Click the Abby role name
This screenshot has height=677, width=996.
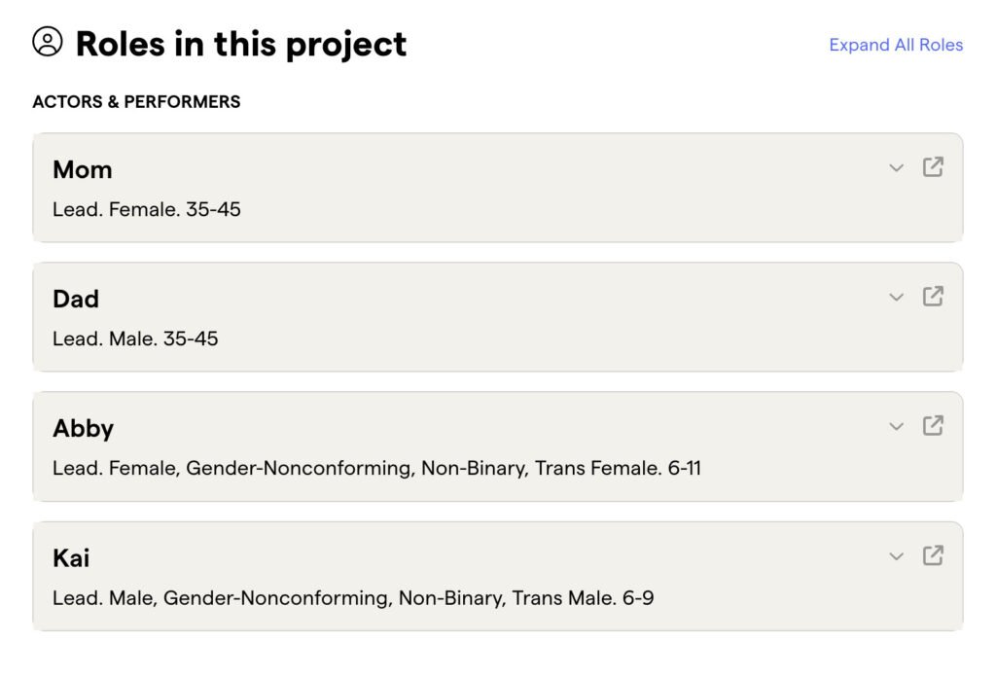(84, 428)
